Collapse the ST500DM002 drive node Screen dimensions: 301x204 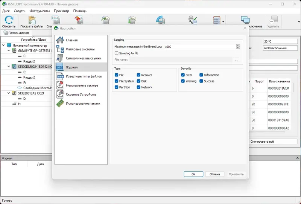point(9,67)
